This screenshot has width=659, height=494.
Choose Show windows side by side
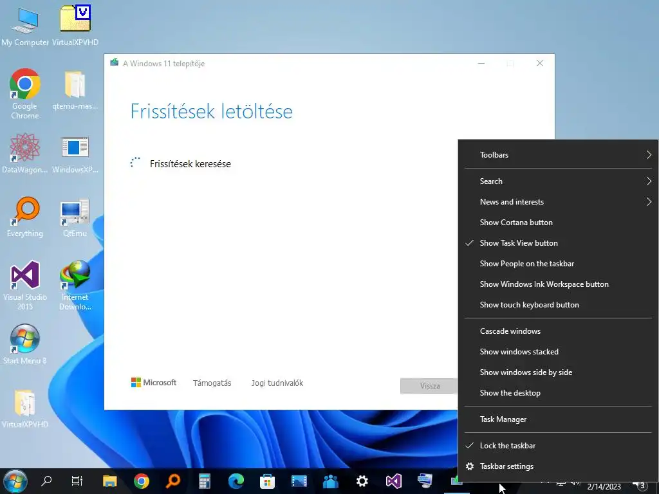pyautogui.click(x=558, y=372)
